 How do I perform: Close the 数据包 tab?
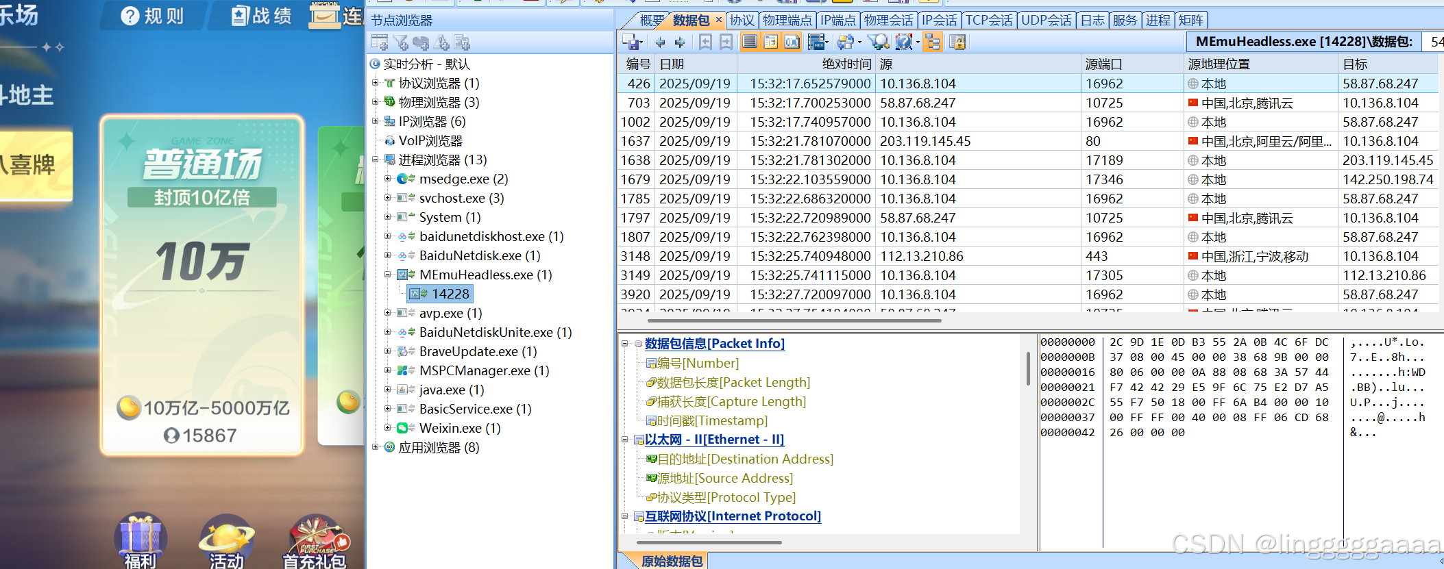[718, 20]
